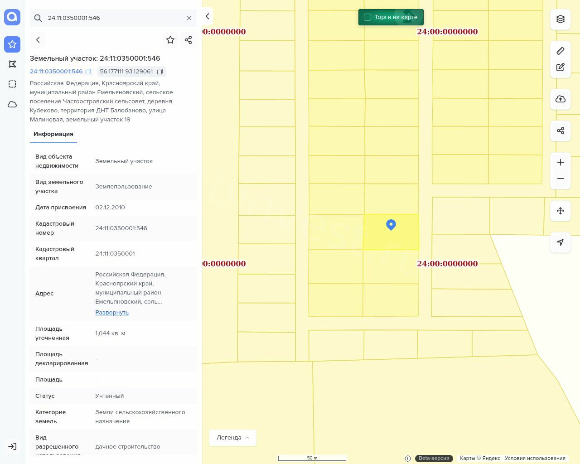The height and width of the screenshot is (464, 580).
Task: Expand the Легенда panel
Action: [233, 438]
